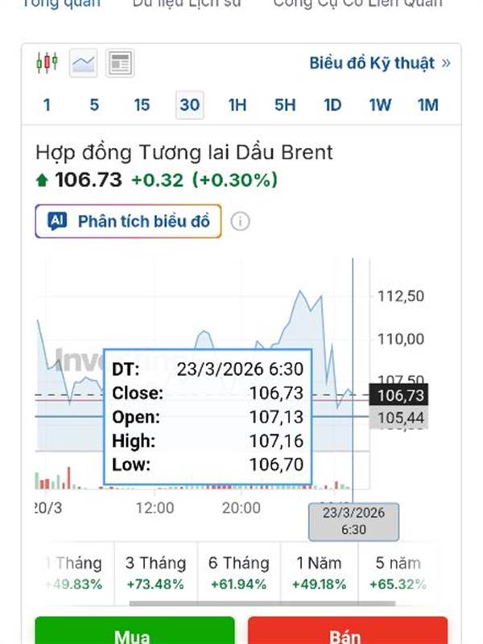The height and width of the screenshot is (644, 483).
Task: Choose the 1H timeframe
Action: [x=237, y=105]
